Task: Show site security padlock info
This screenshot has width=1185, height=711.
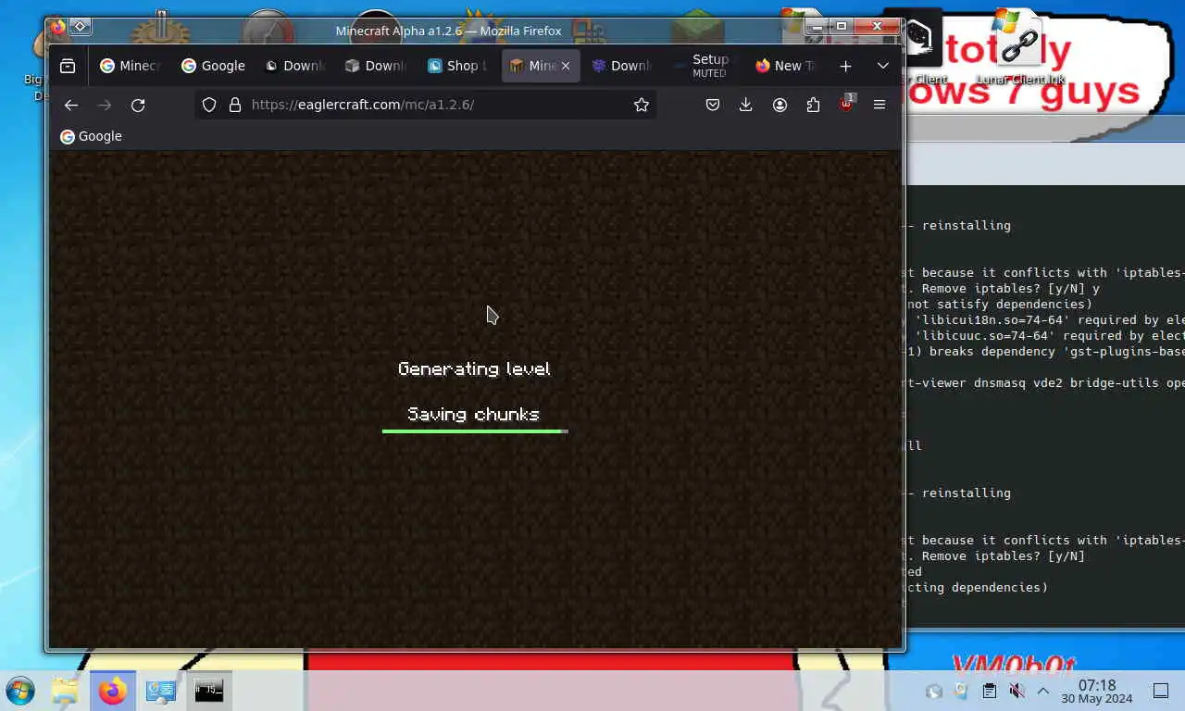Action: [x=234, y=105]
